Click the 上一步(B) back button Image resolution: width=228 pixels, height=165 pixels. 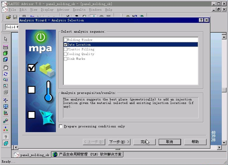pos(94,142)
